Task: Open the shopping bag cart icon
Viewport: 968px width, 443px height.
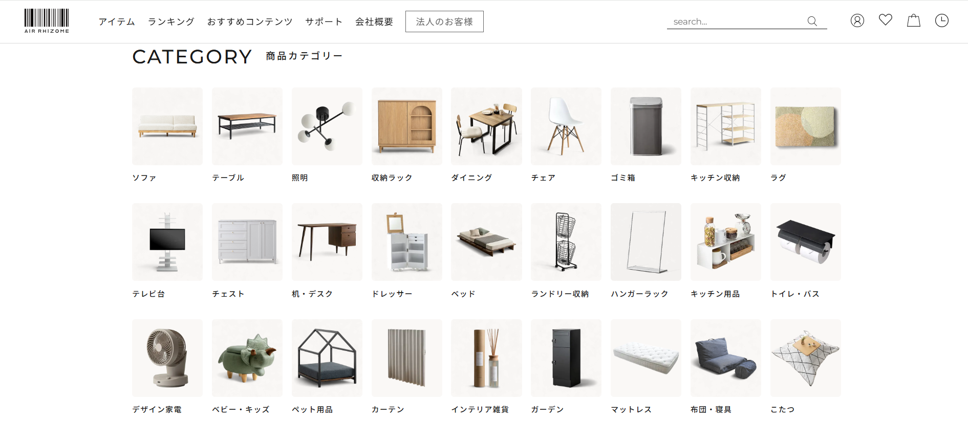Action: pos(914,20)
